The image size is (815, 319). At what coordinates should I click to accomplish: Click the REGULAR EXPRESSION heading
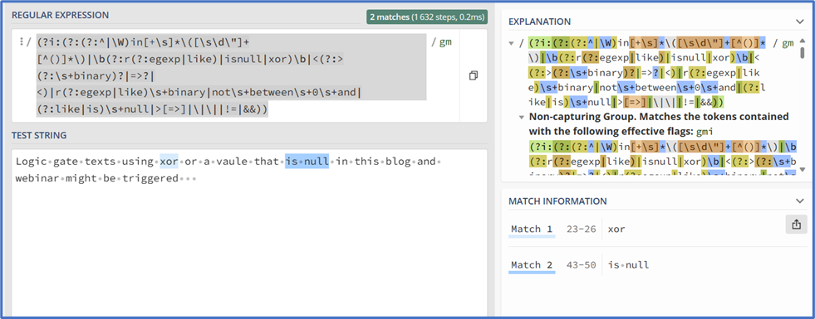pos(61,15)
